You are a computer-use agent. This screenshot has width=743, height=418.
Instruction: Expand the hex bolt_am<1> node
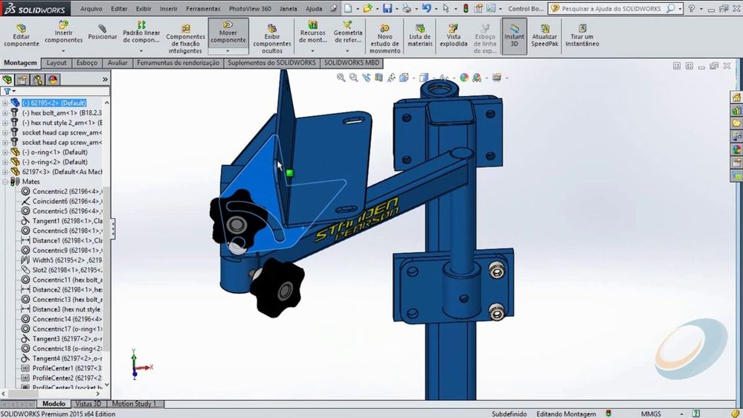click(4, 113)
